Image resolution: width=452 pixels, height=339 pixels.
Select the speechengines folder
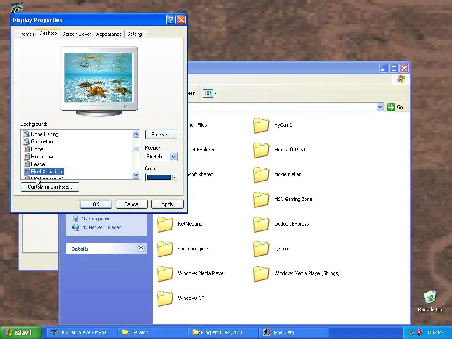tap(183, 249)
